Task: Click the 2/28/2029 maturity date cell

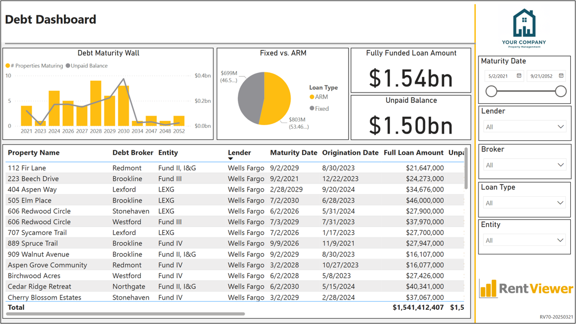Action: [286, 189]
